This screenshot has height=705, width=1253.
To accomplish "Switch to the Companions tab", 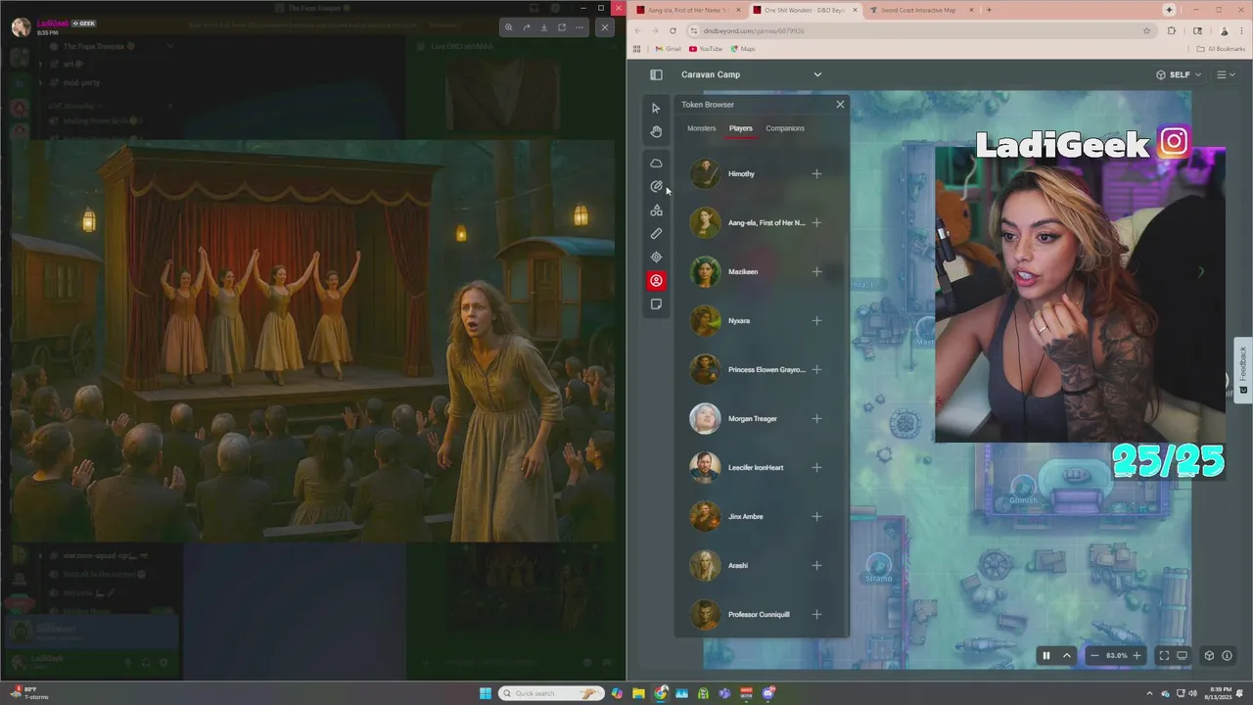I will pos(785,128).
